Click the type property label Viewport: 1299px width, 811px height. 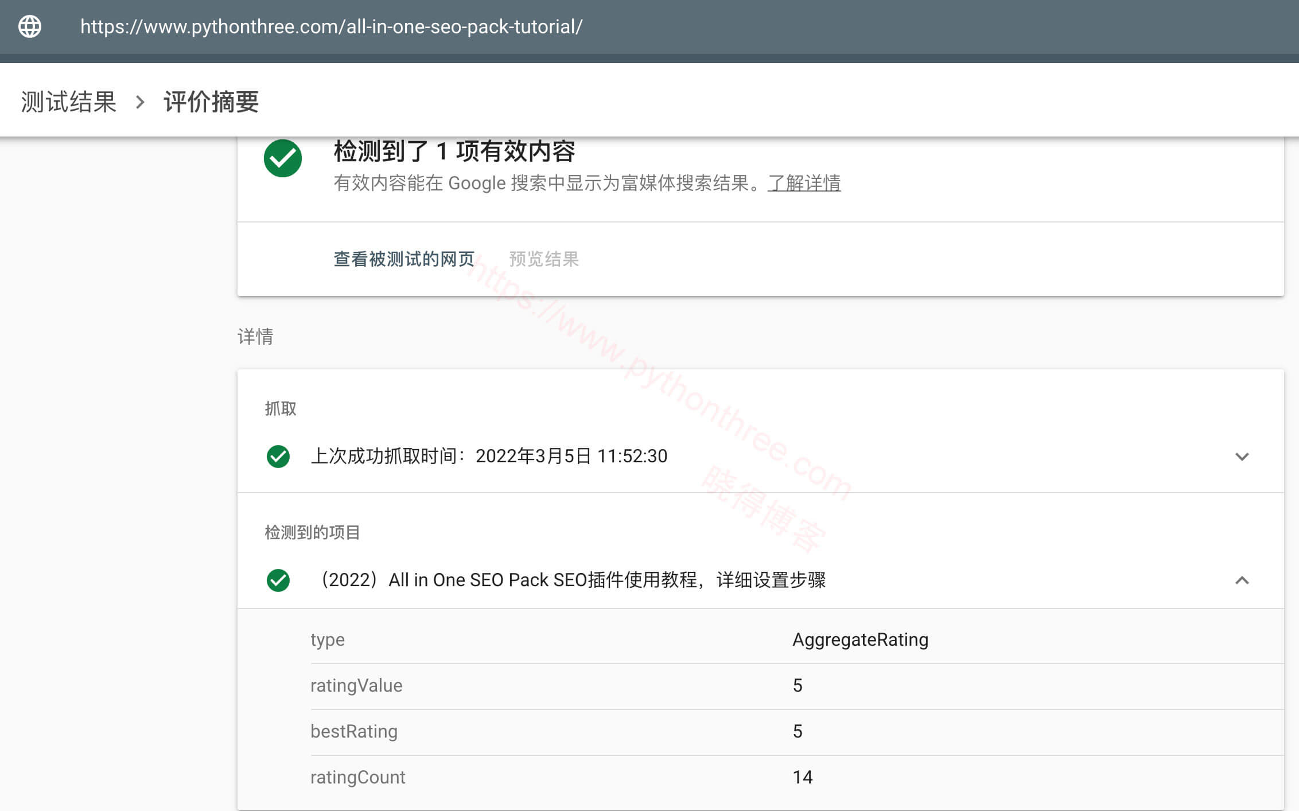tap(328, 640)
